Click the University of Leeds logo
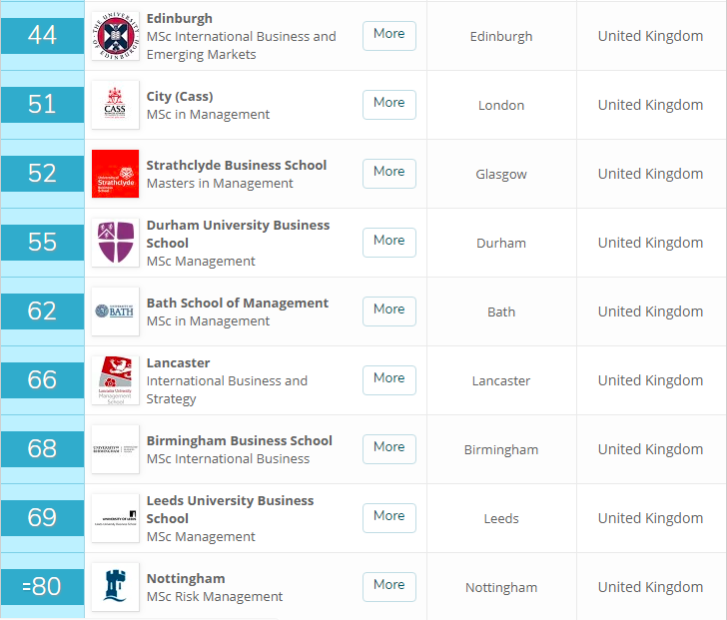This screenshot has width=727, height=620. coord(115,518)
